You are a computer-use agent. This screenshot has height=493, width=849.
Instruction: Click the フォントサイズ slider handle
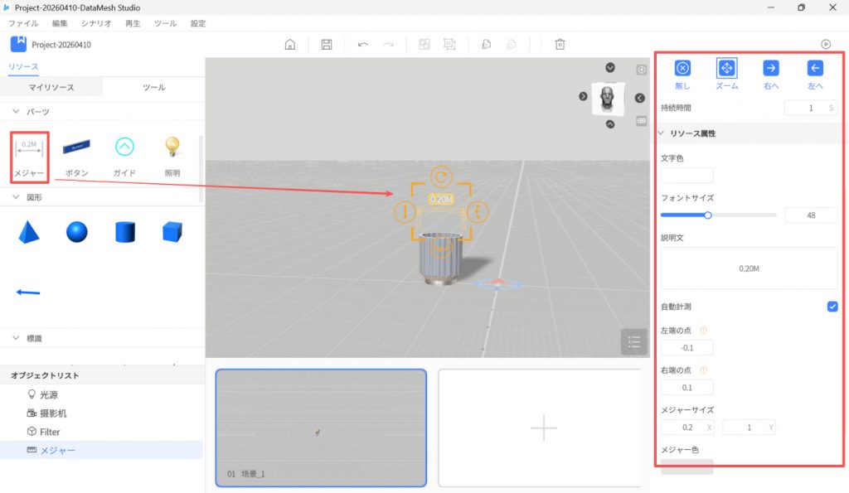point(708,215)
